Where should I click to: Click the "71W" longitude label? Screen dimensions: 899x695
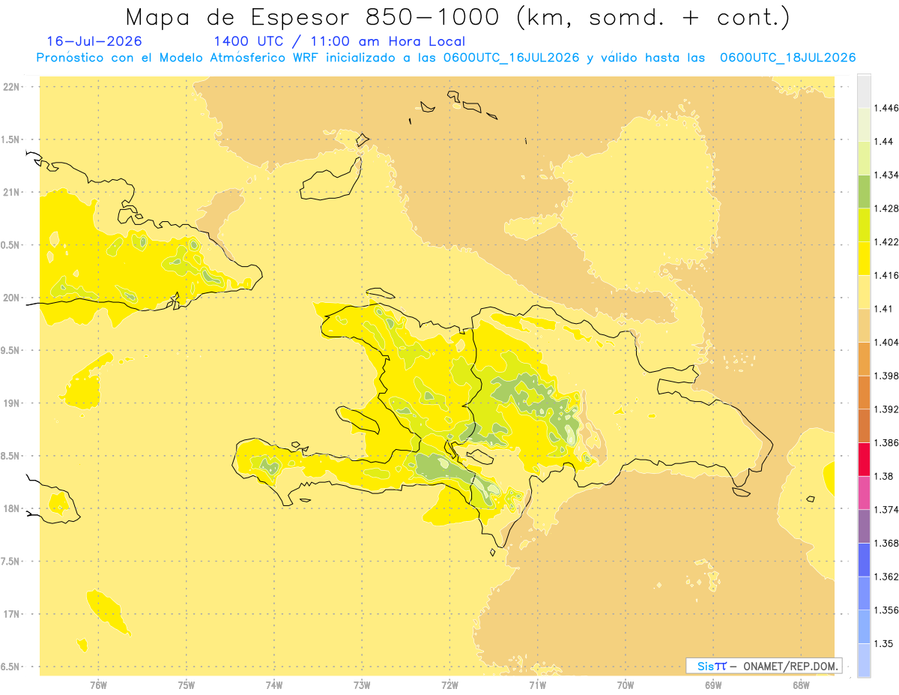[x=537, y=685]
